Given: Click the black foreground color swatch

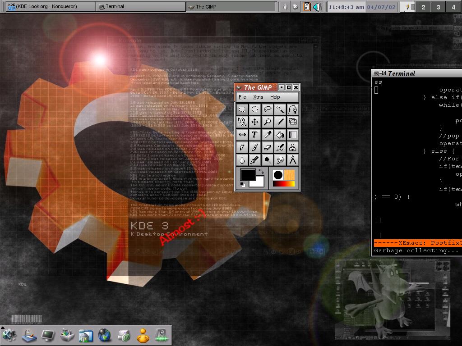Looking at the screenshot, I should [x=247, y=174].
